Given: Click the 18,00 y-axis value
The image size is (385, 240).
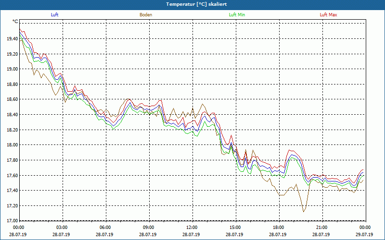Looking at the screenshot, I should pyautogui.click(x=13, y=145).
